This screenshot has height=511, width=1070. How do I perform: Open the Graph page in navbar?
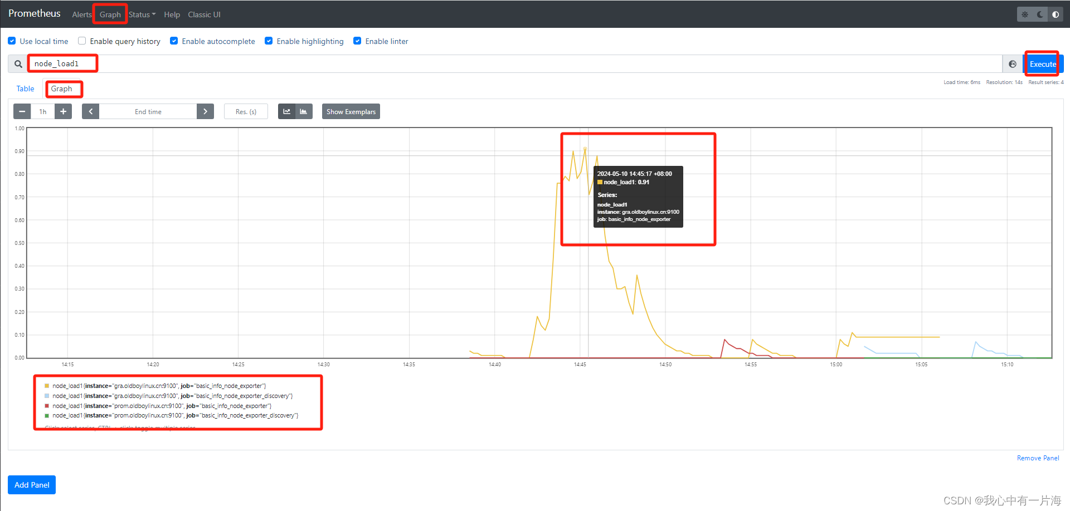(x=110, y=14)
